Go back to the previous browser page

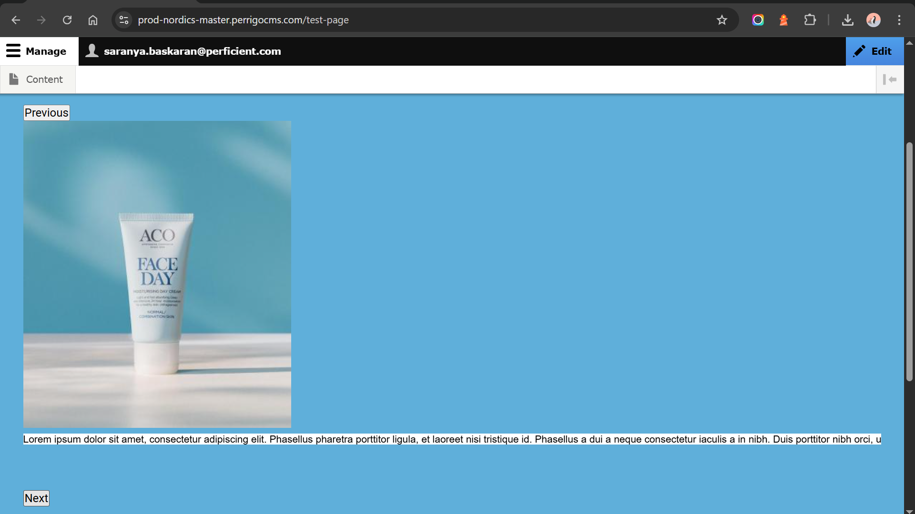point(16,20)
